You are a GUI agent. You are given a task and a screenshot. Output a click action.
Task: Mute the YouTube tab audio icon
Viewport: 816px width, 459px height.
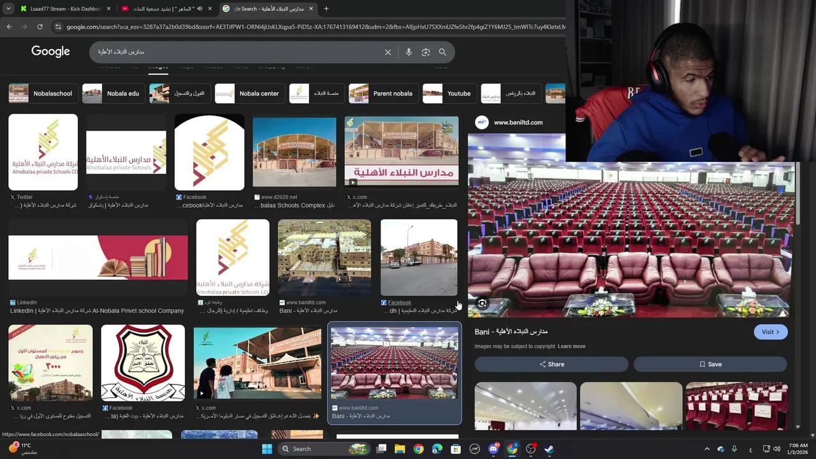point(200,9)
